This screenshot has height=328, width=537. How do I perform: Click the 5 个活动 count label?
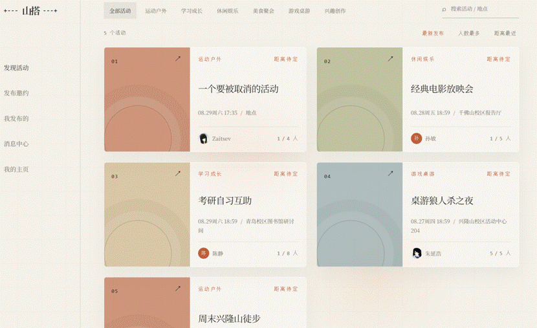(x=115, y=33)
